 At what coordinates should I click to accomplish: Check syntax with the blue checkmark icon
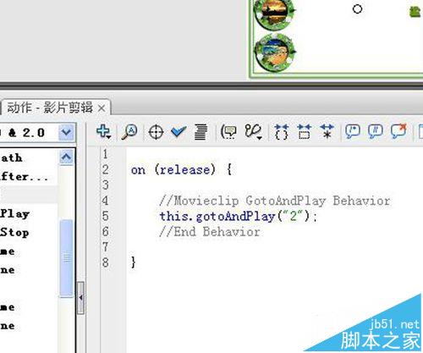pos(179,131)
